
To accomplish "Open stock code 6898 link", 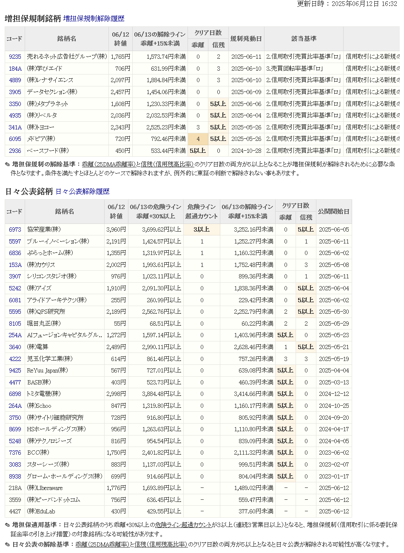I will [x=15, y=394].
